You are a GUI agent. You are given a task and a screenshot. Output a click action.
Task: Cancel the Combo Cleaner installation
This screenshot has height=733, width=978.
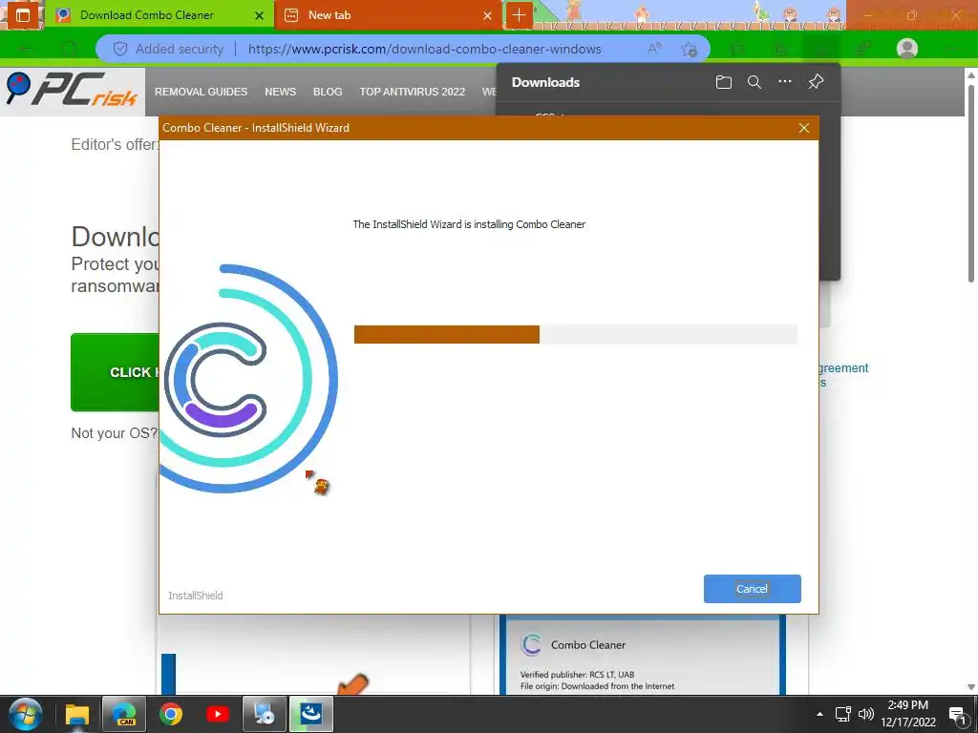[752, 588]
